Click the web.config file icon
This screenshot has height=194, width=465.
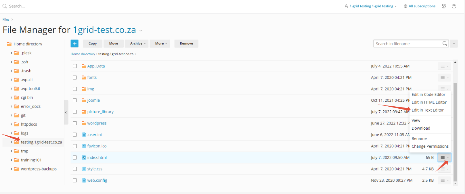coord(84,180)
